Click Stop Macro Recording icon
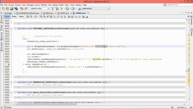Image resolution: width=193 pixels, height=109 pixels. 80,17
